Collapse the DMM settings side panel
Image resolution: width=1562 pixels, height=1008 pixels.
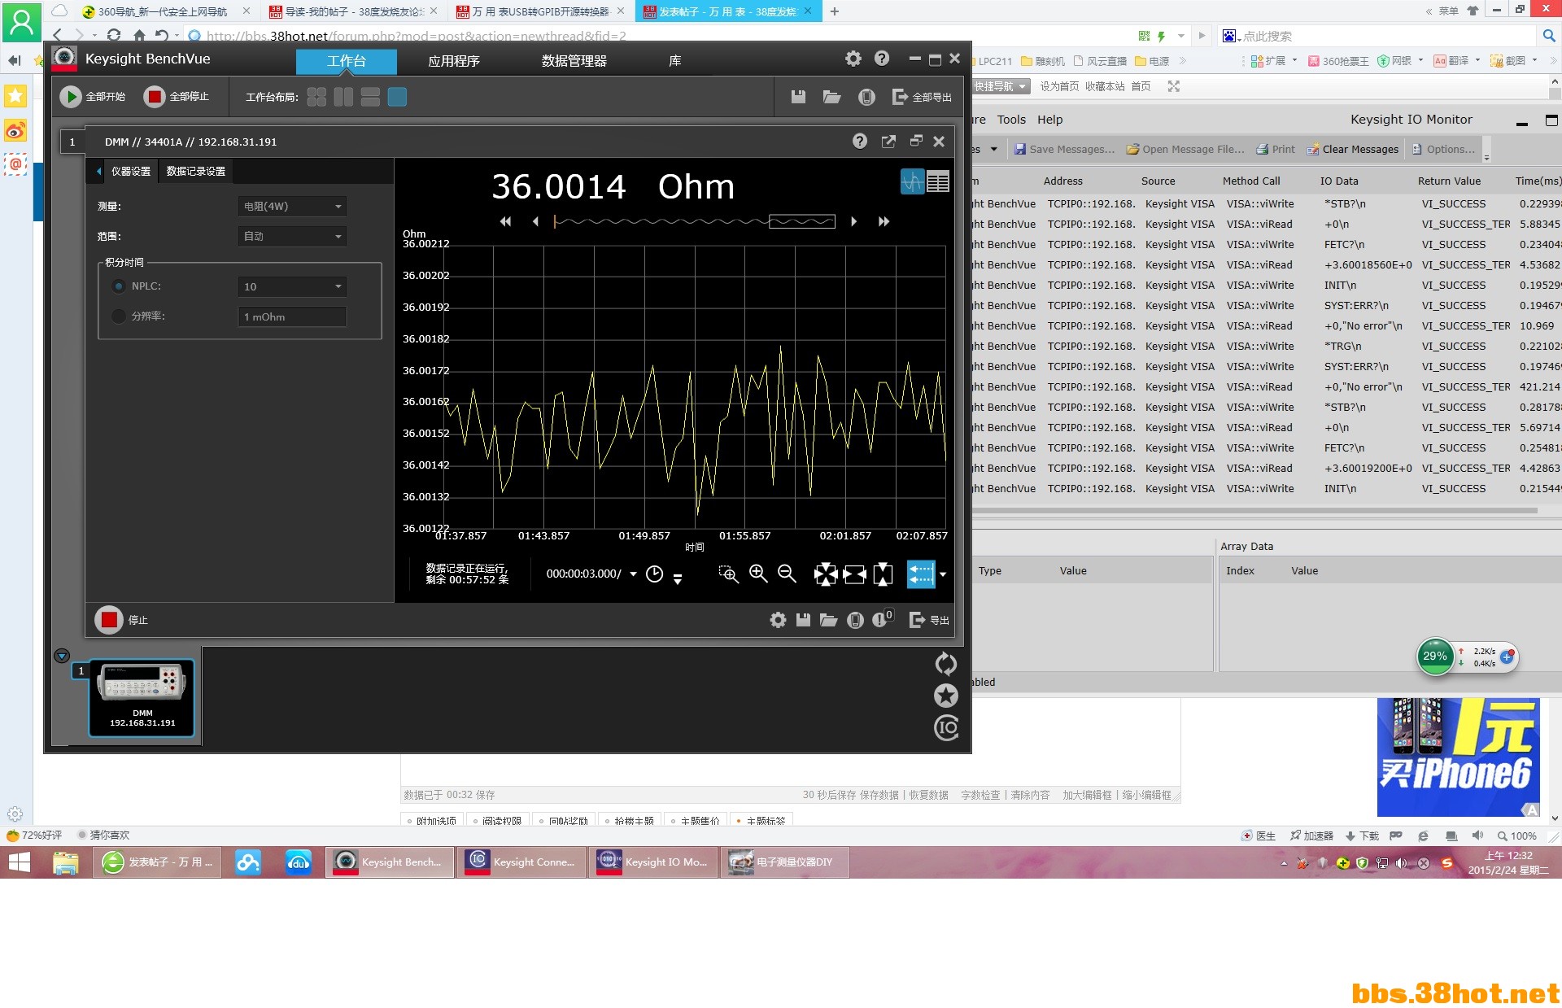[x=98, y=171]
